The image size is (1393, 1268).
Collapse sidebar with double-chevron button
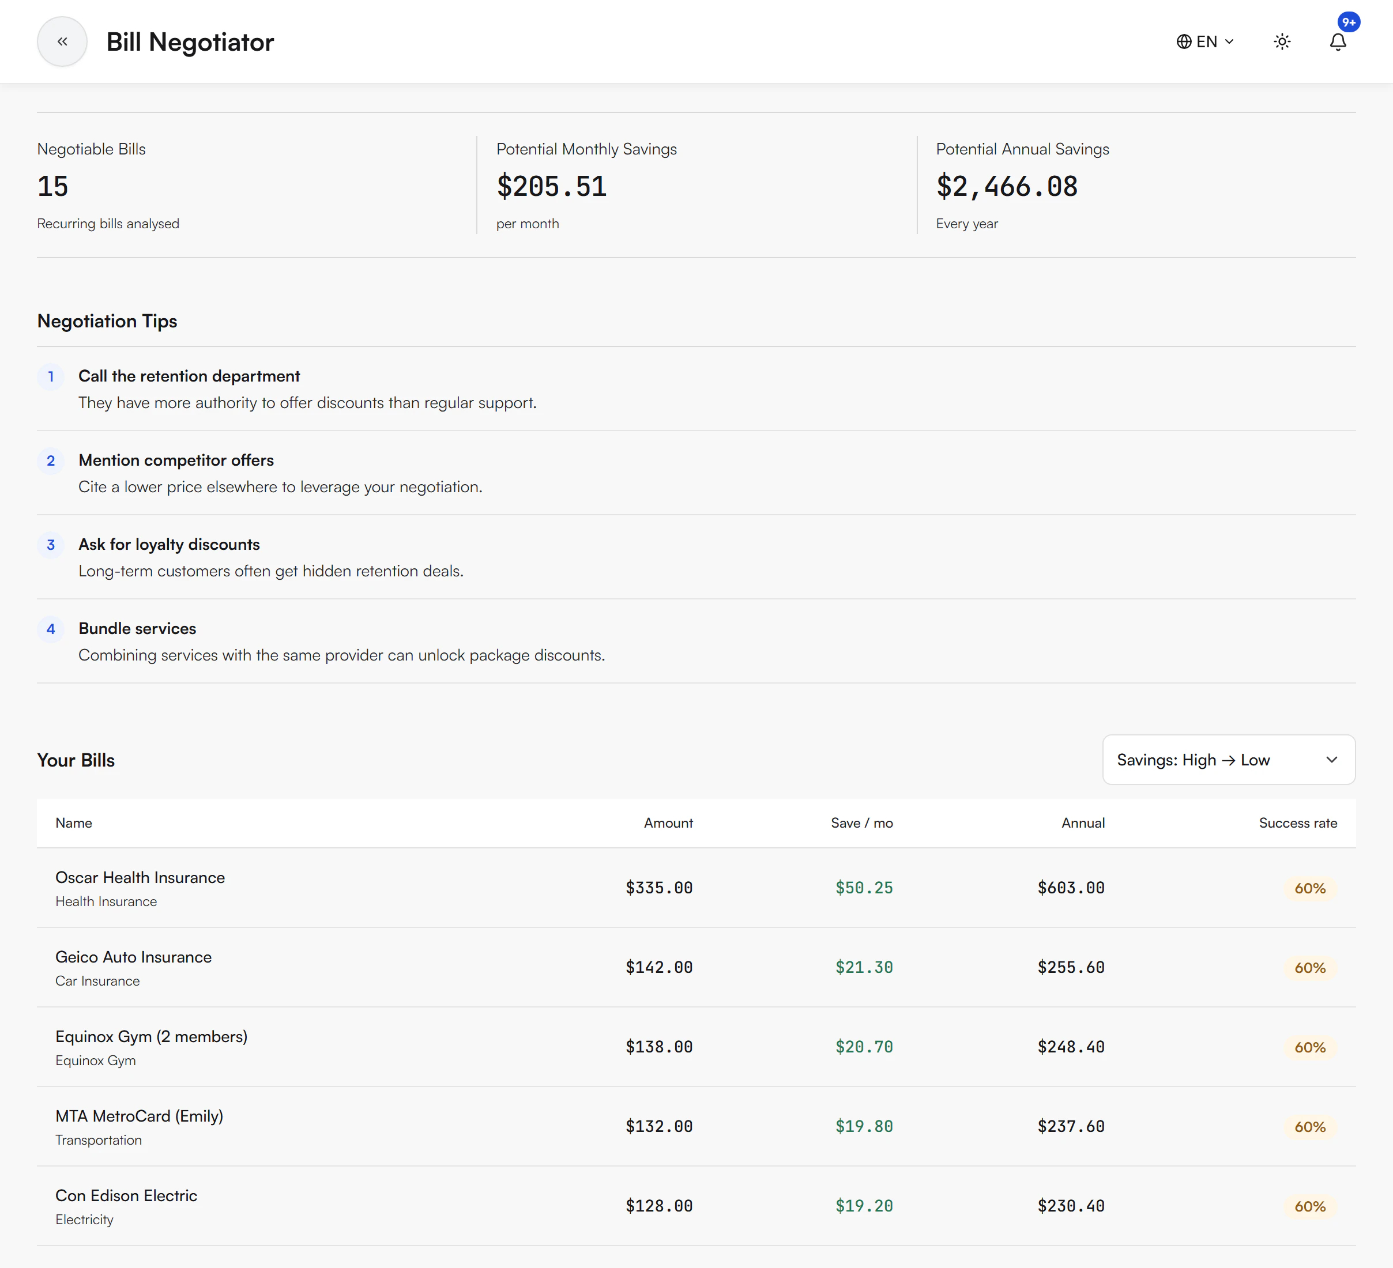click(62, 41)
